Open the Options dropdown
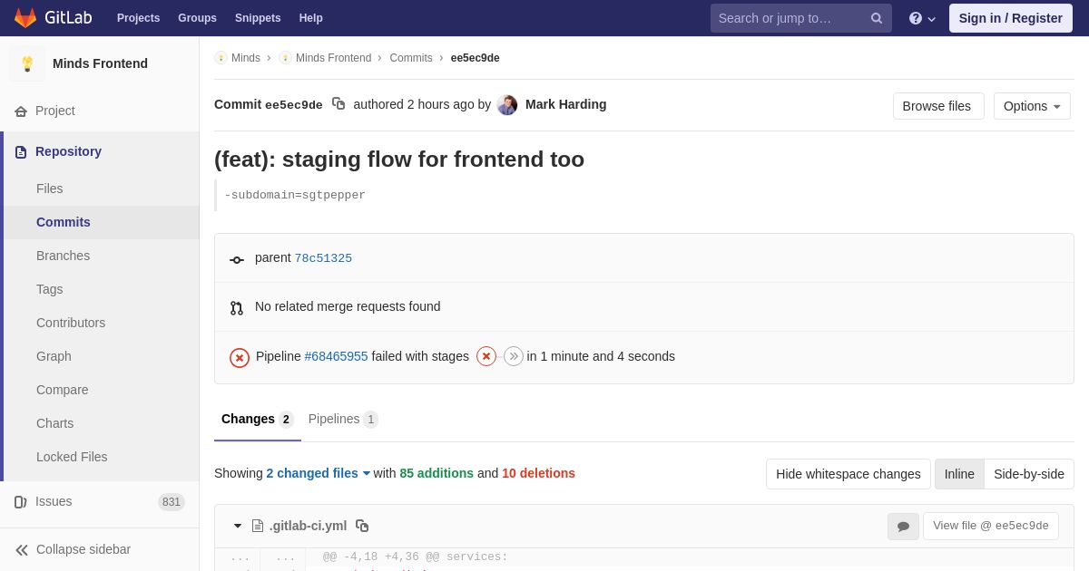Image resolution: width=1089 pixels, height=571 pixels. (x=1032, y=106)
